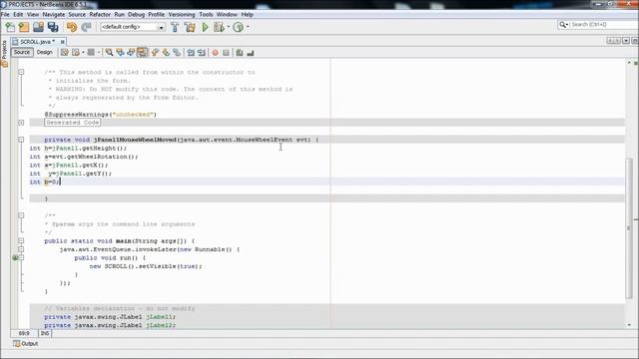
Task: Click Find Previous Occurrence icon
Action: 120,53
